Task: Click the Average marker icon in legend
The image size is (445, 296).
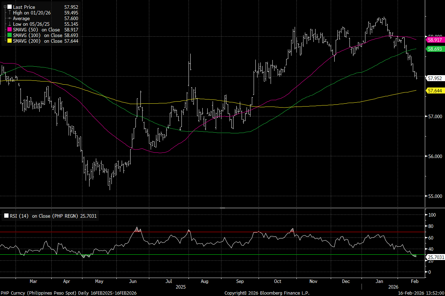Action: point(10,18)
